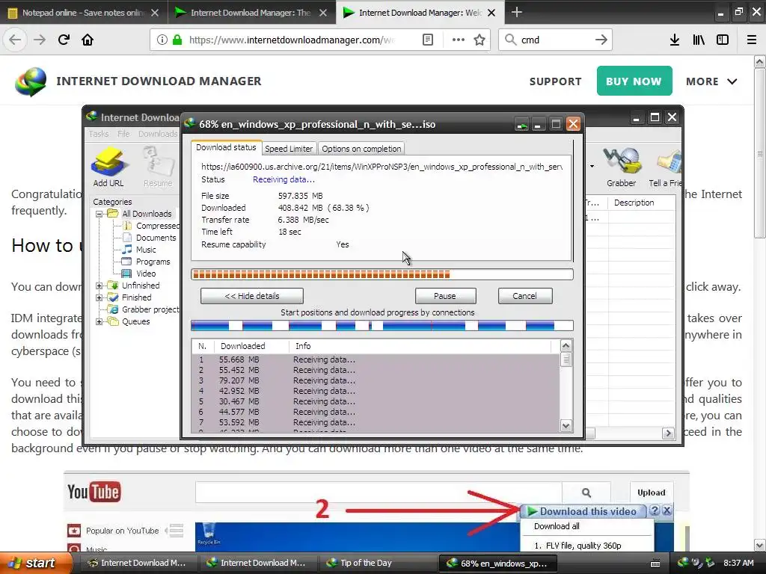Switch to the Speed Limiter tab
The width and height of the screenshot is (766, 574).
[289, 149]
